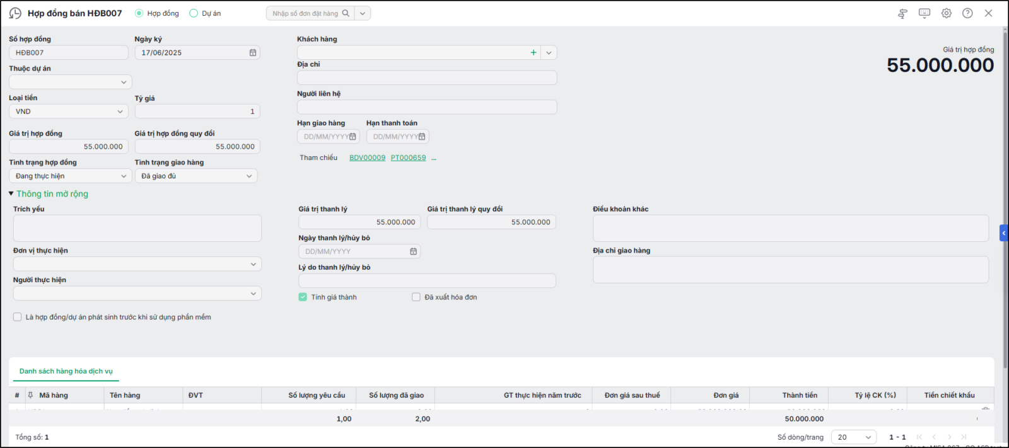
Task: Open the calendar for Ngày ký
Action: click(253, 53)
